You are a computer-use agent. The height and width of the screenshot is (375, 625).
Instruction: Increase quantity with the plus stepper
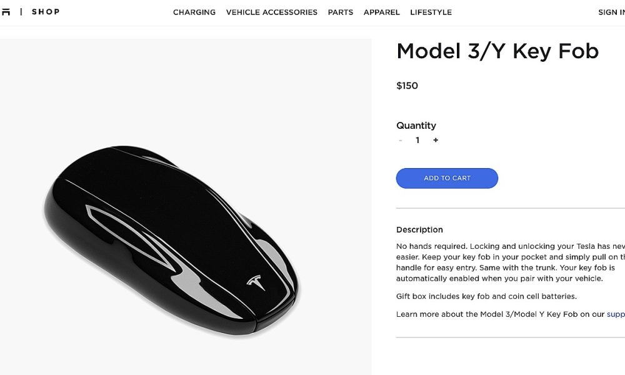tap(435, 140)
